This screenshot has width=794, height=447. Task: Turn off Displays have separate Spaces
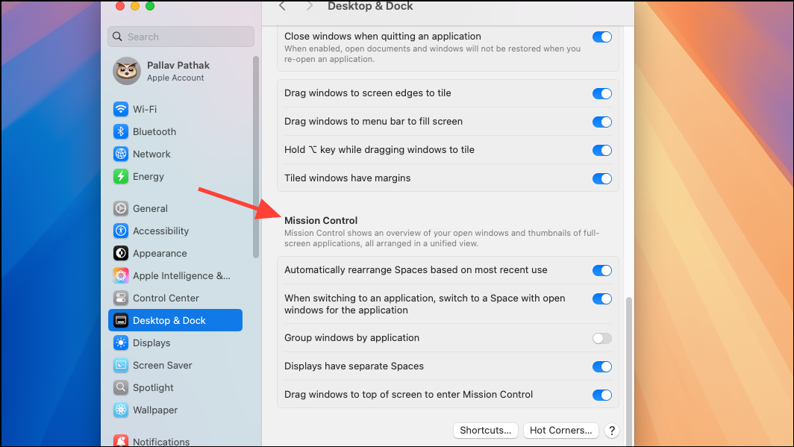pyautogui.click(x=602, y=366)
